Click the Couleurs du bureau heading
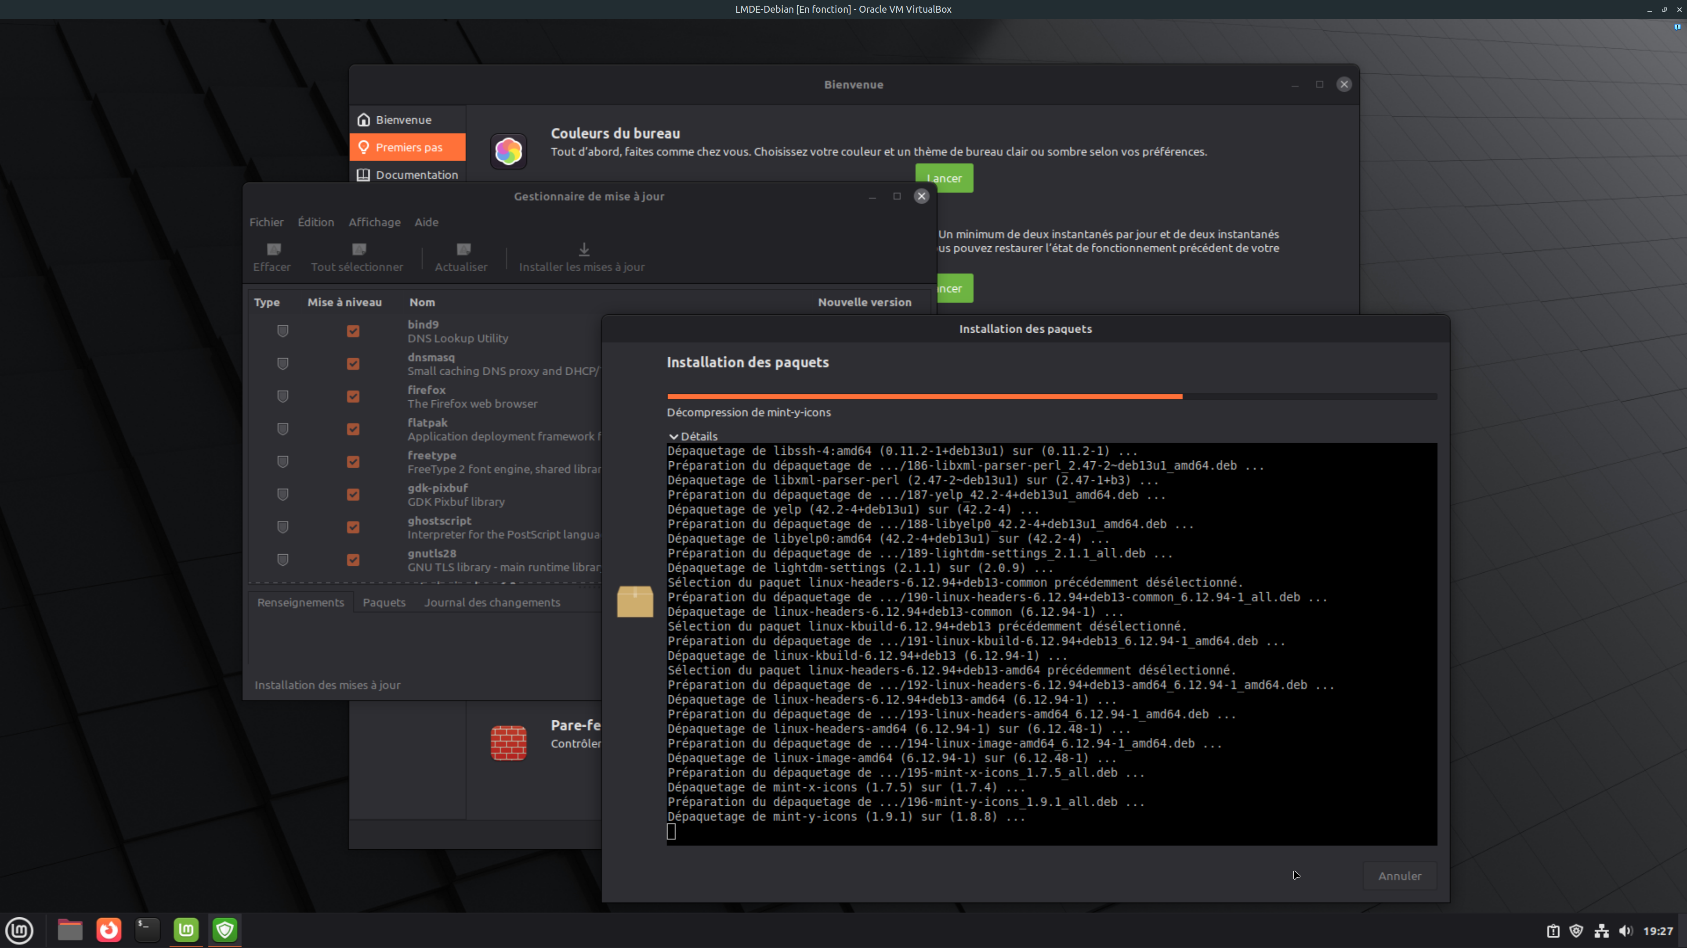Screen dimensions: 1687x948 coord(615,133)
